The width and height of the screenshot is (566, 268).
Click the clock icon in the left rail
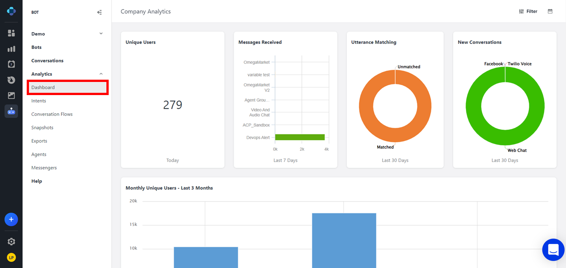(11, 64)
